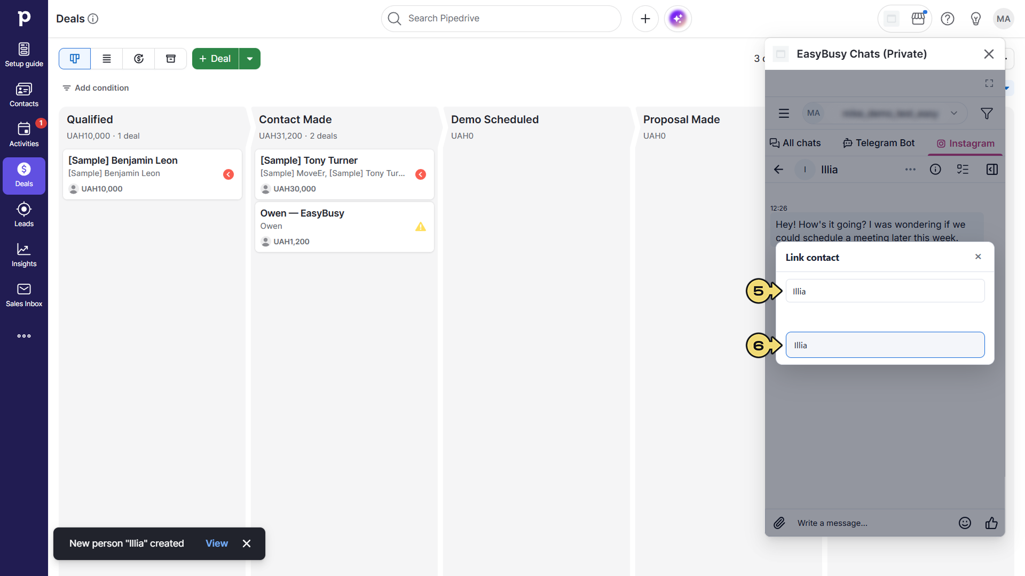This screenshot has height=576, width=1025.
Task: Open the EasyBusy hamburger menu
Action: click(x=784, y=114)
